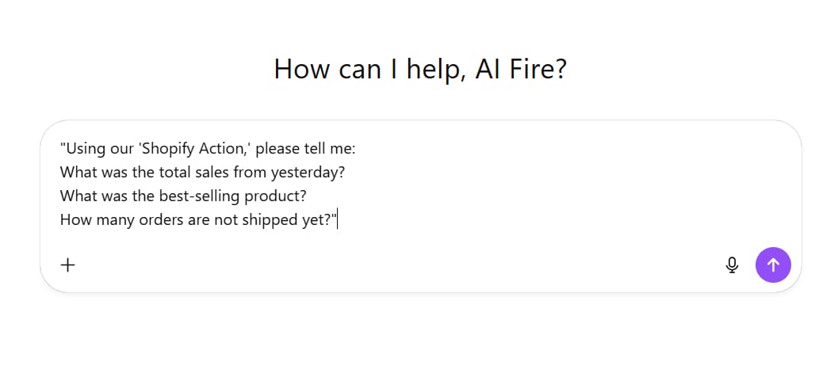Set cursor after the closing quote of 'yet?"'
Image resolution: width=838 pixels, height=377 pixels.
click(338, 220)
